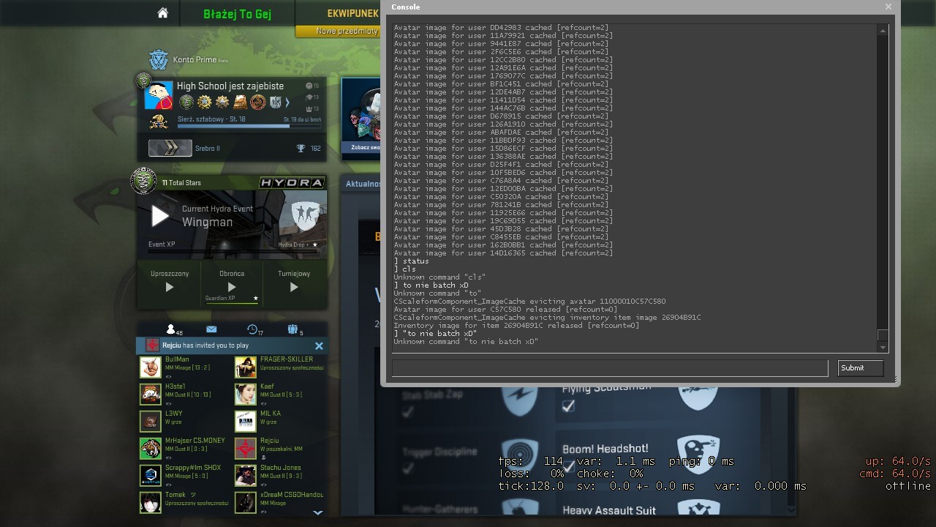Image resolution: width=936 pixels, height=527 pixels.
Task: Go to the home screen icon
Action: pos(163,13)
